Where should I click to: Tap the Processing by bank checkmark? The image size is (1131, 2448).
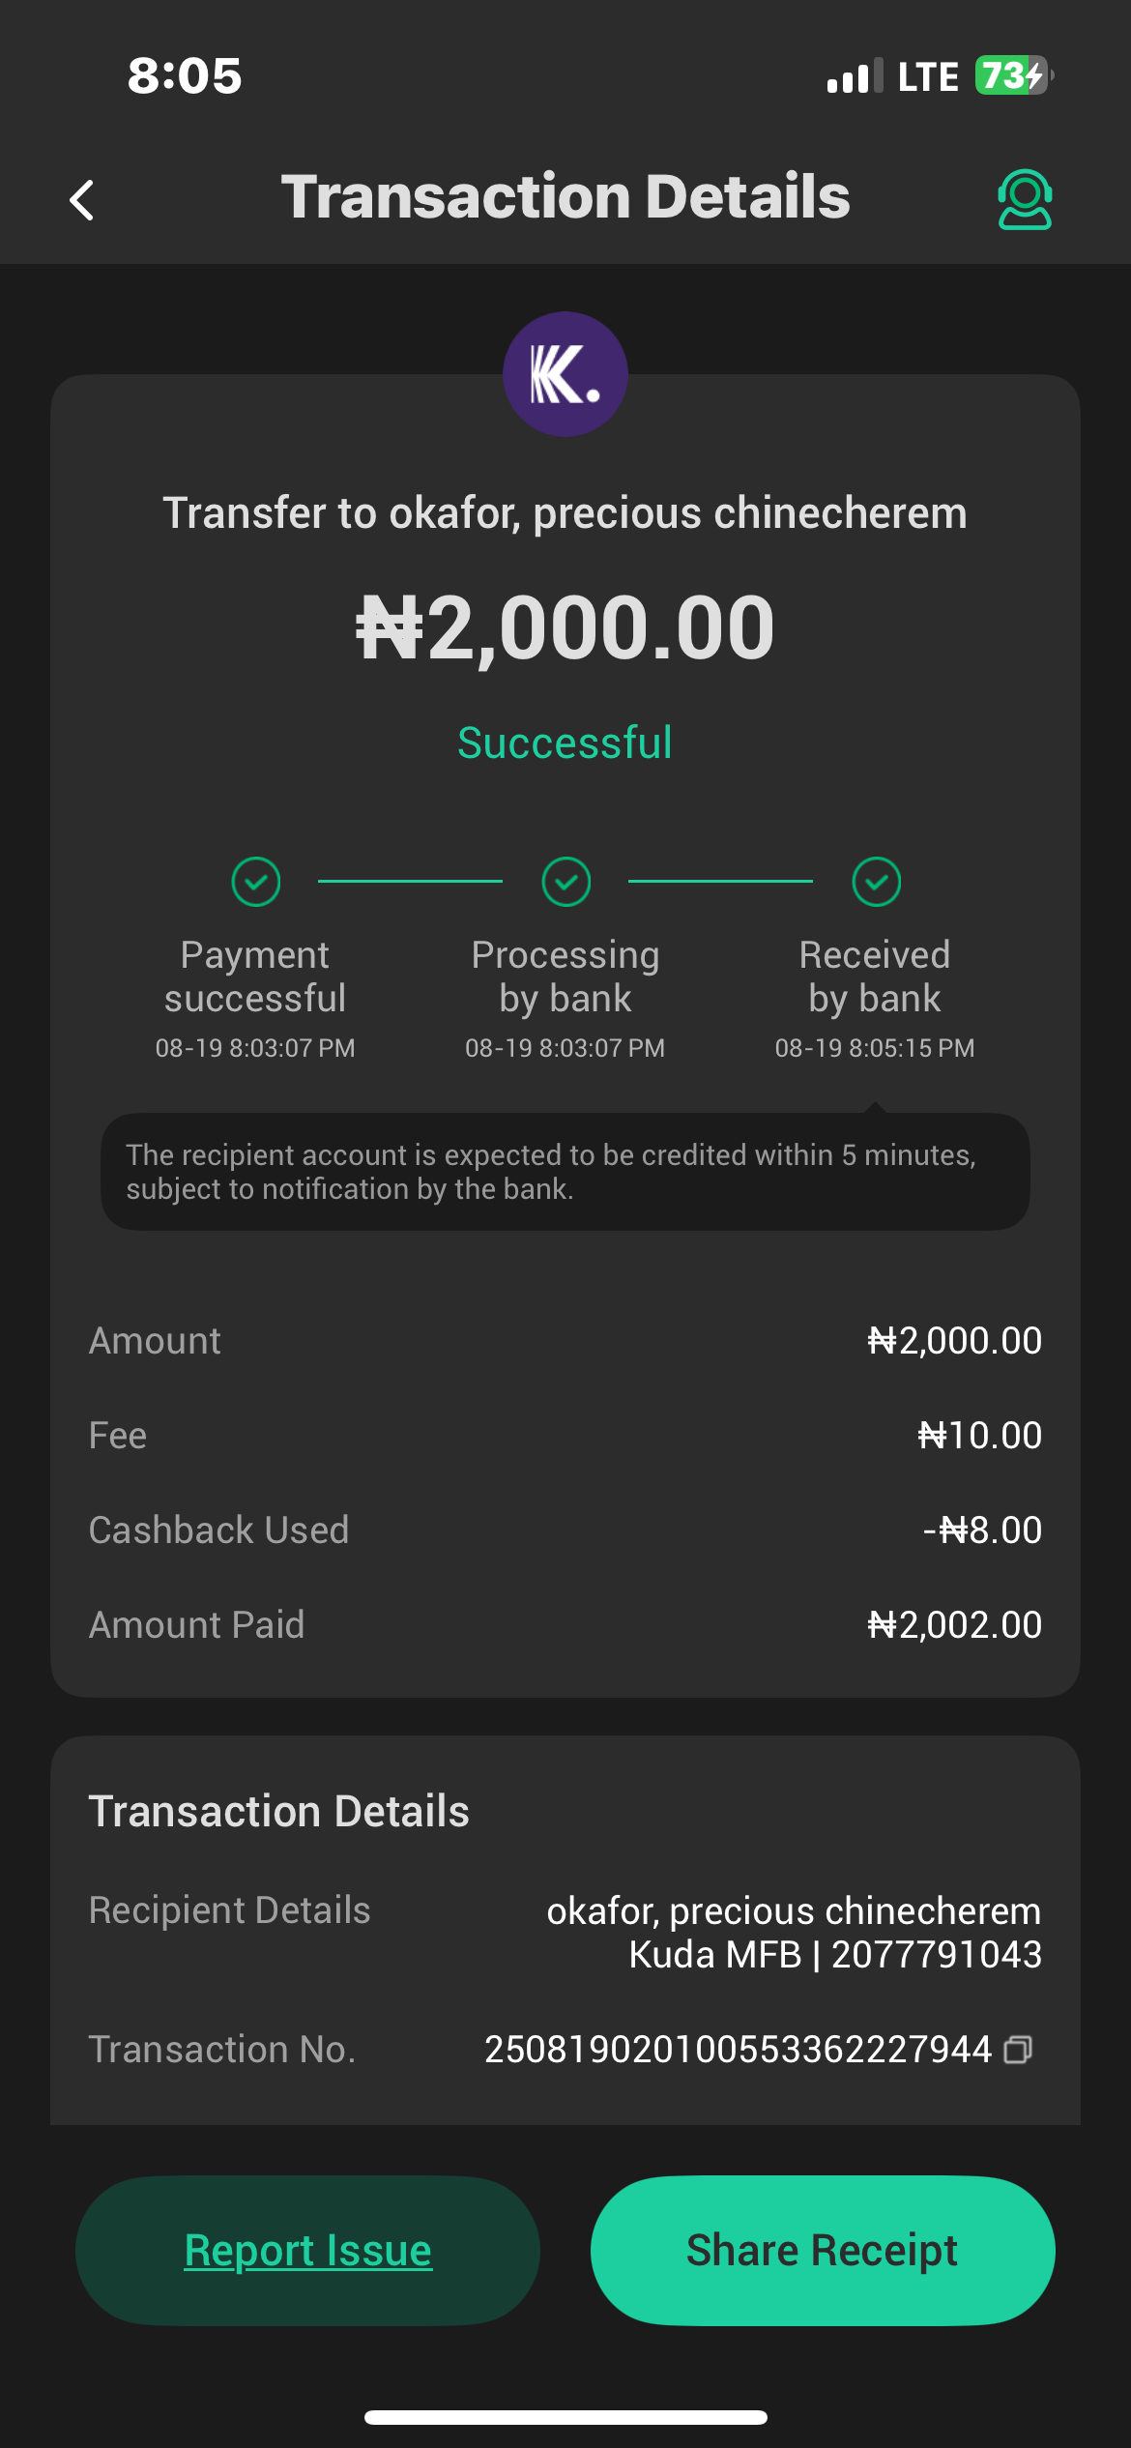(565, 882)
